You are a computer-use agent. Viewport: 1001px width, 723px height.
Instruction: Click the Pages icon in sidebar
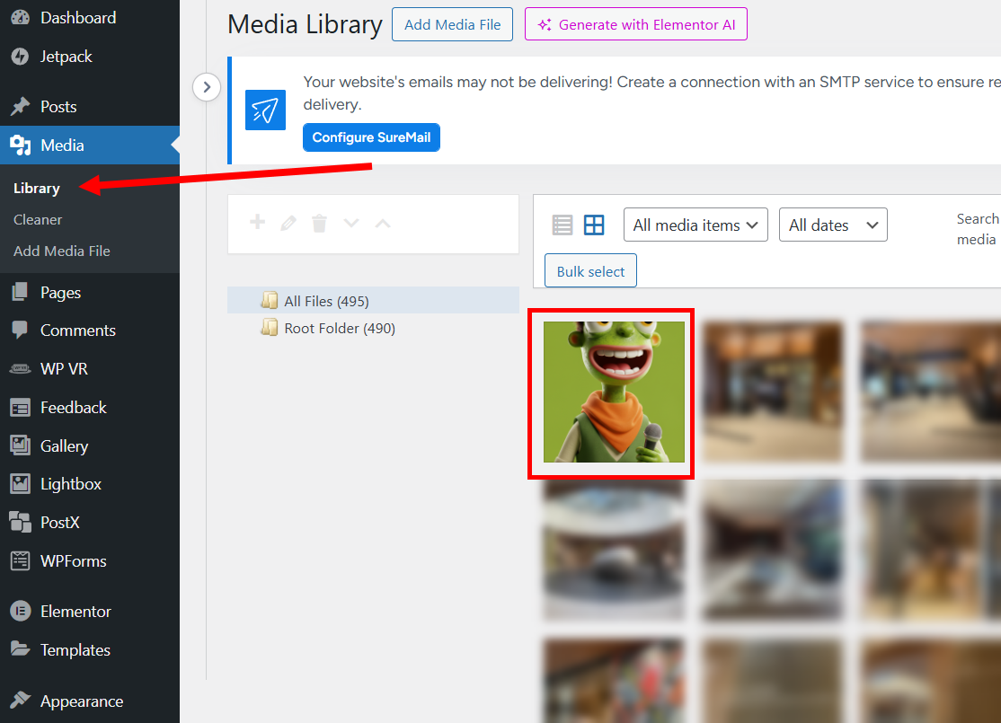tap(20, 292)
